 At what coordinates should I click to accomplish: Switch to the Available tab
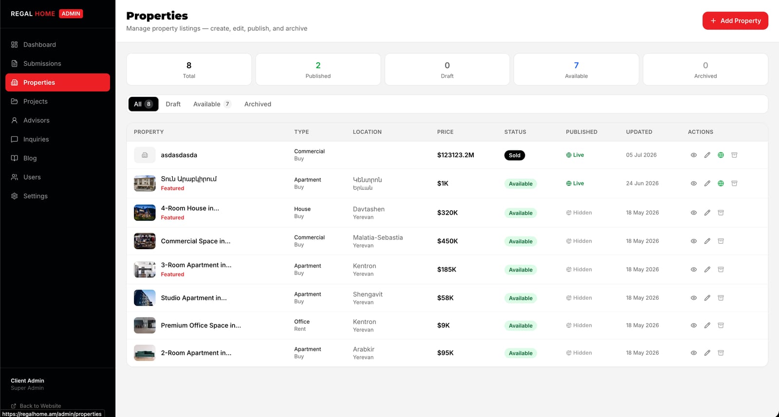(x=212, y=104)
